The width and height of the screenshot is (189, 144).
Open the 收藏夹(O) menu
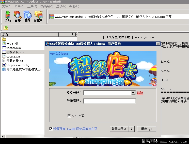tap(46, 6)
